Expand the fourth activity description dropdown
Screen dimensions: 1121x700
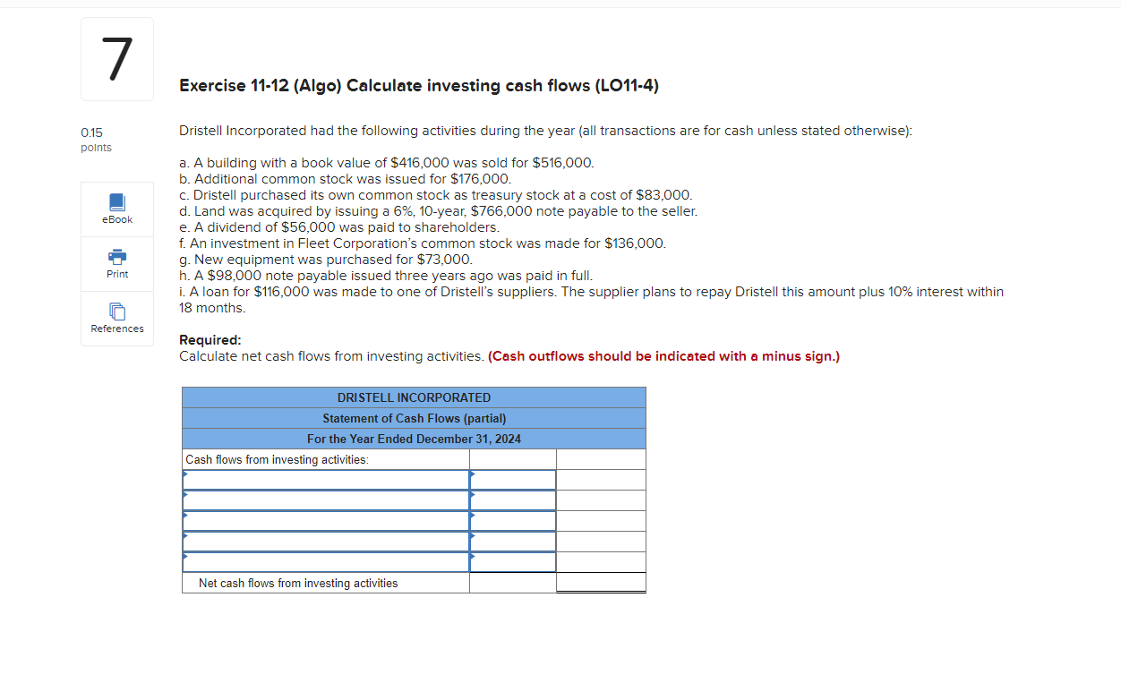(325, 541)
